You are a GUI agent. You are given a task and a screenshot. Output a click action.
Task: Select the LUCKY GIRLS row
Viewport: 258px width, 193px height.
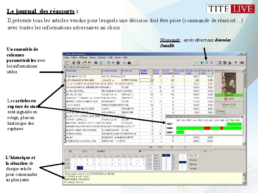point(139,105)
